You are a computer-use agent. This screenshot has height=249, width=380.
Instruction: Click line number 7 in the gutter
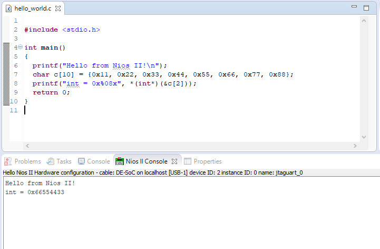click(x=16, y=74)
